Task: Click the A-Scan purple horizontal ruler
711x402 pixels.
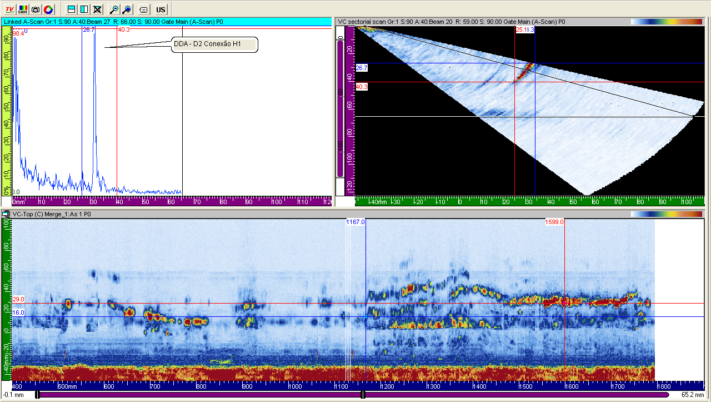Action: pyautogui.click(x=172, y=201)
